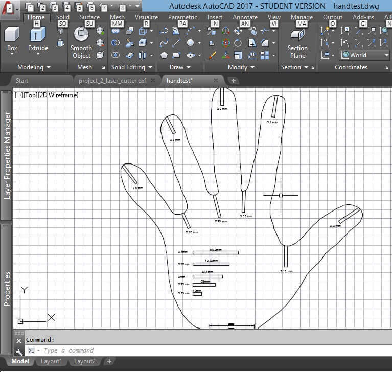Click the Slice tool icon
392x375 pixels.
[x=129, y=43]
